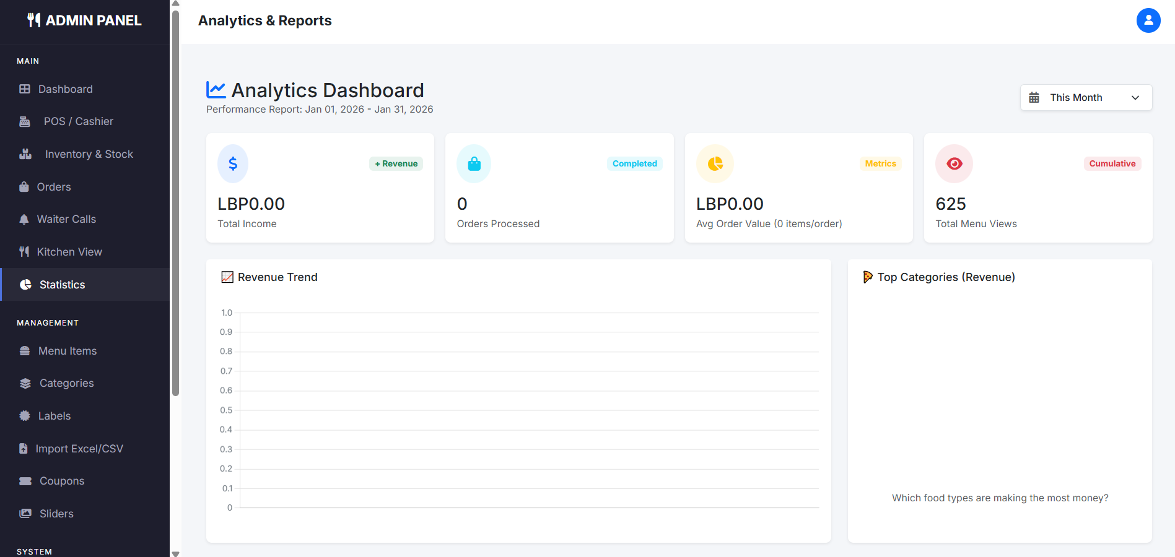Click the calendar icon in date filter

click(x=1034, y=98)
